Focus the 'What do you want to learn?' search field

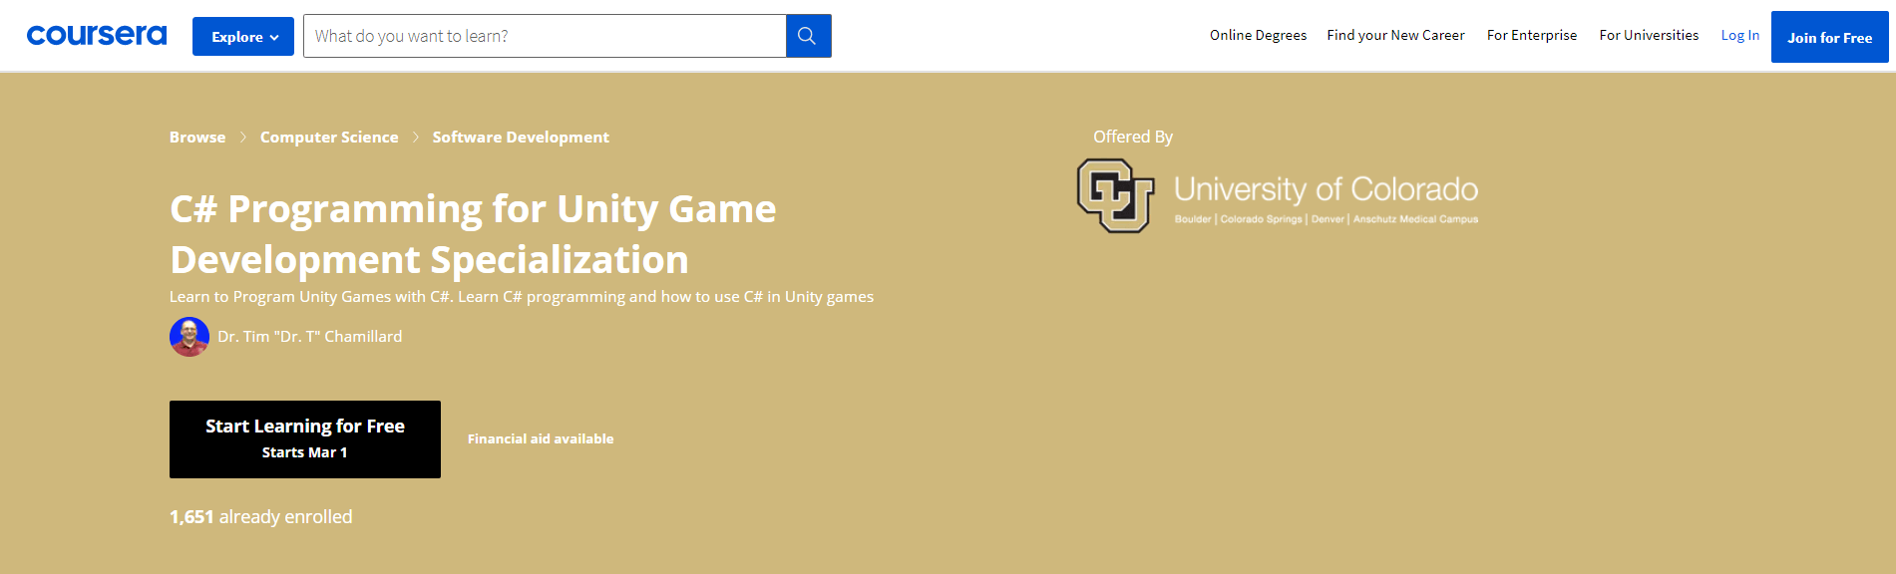(545, 36)
